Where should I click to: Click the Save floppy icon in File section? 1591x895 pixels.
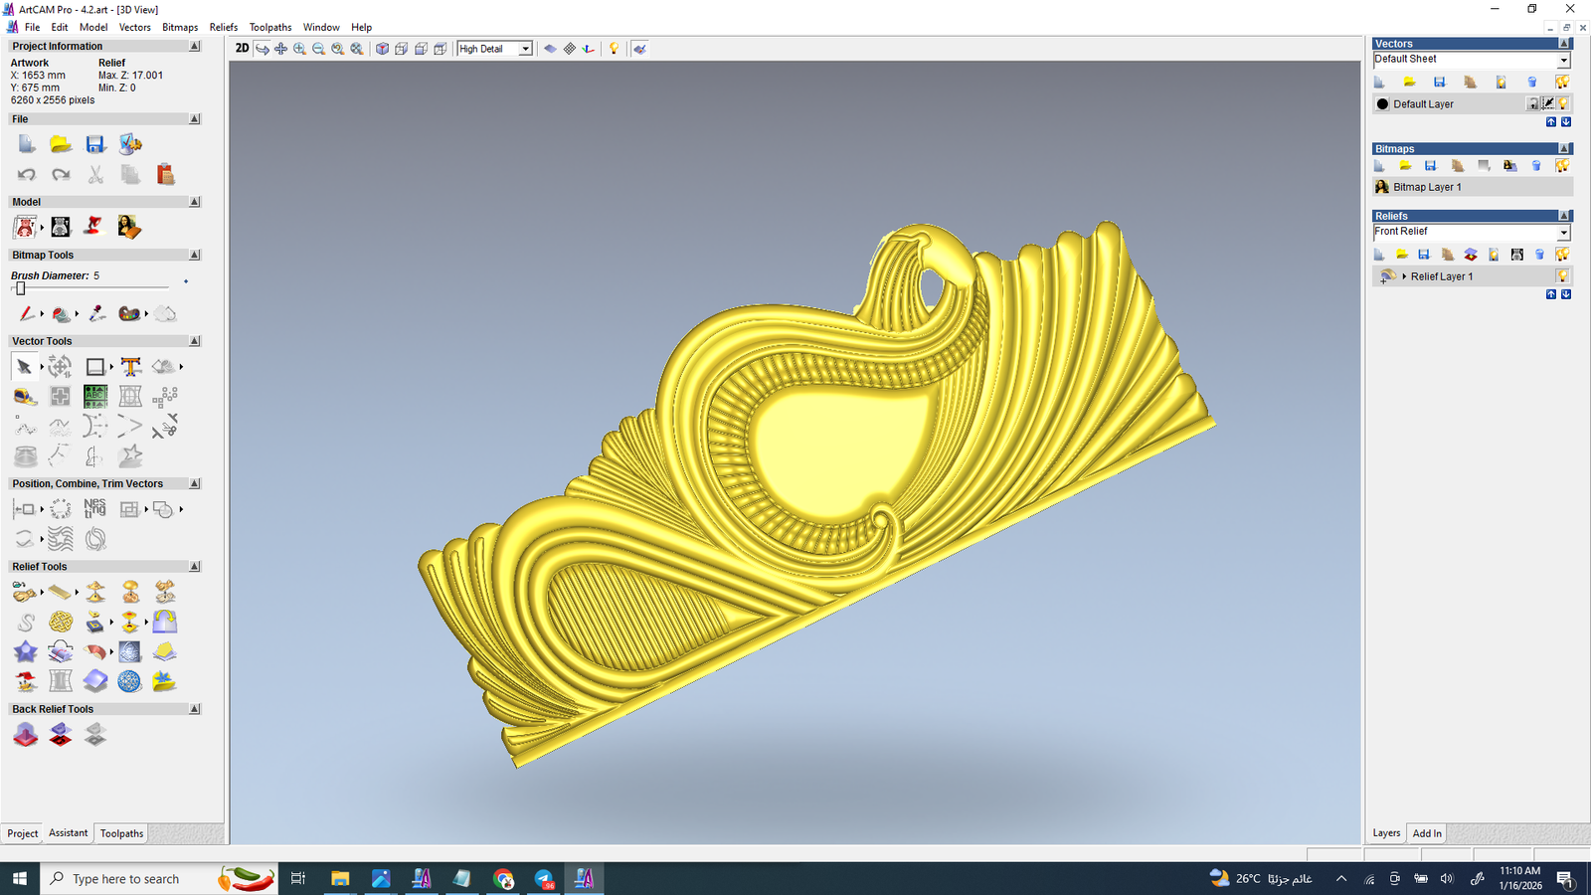(x=95, y=145)
